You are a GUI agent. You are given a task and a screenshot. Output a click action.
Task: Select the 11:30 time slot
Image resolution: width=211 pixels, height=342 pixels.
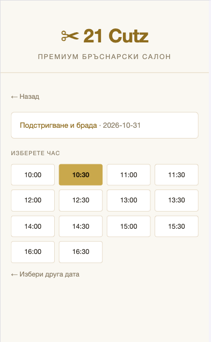(177, 174)
